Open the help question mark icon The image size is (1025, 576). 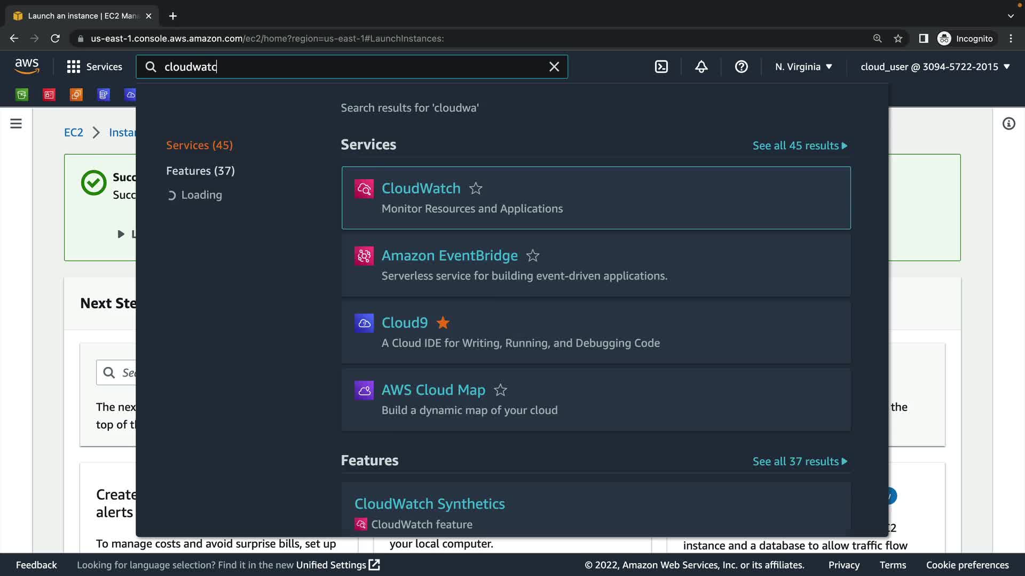[741, 67]
